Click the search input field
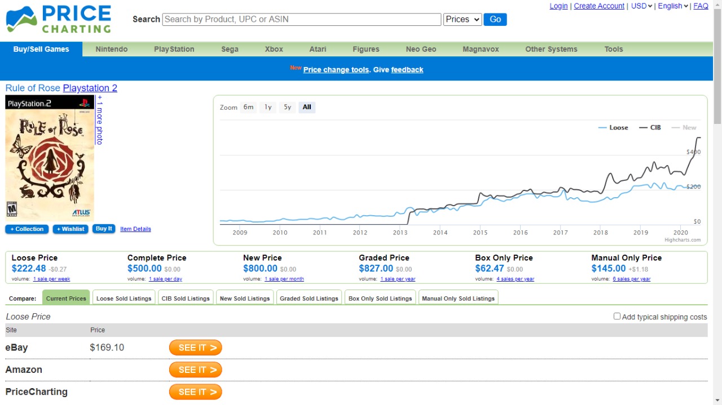This screenshot has width=722, height=405. 302,19
